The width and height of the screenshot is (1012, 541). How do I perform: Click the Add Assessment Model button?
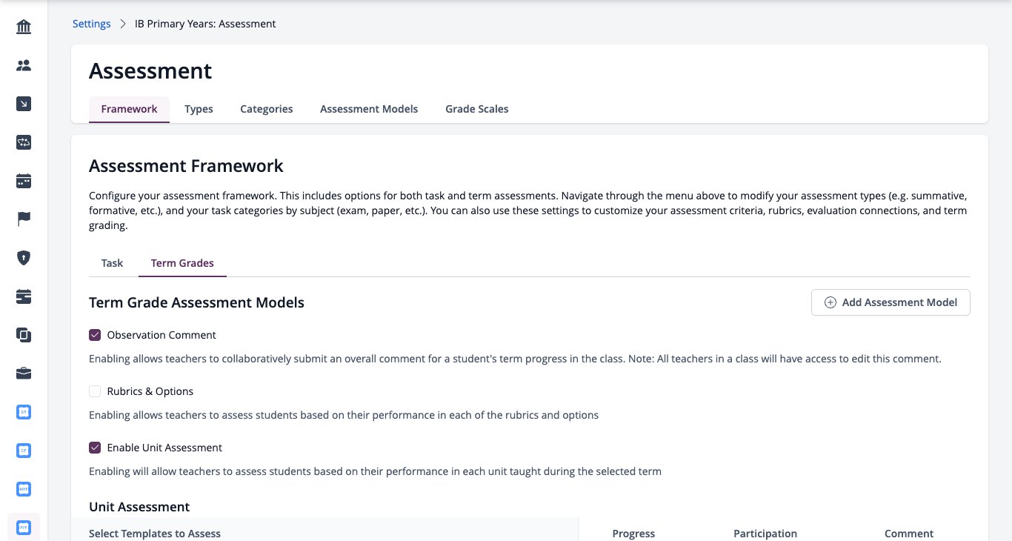point(891,302)
